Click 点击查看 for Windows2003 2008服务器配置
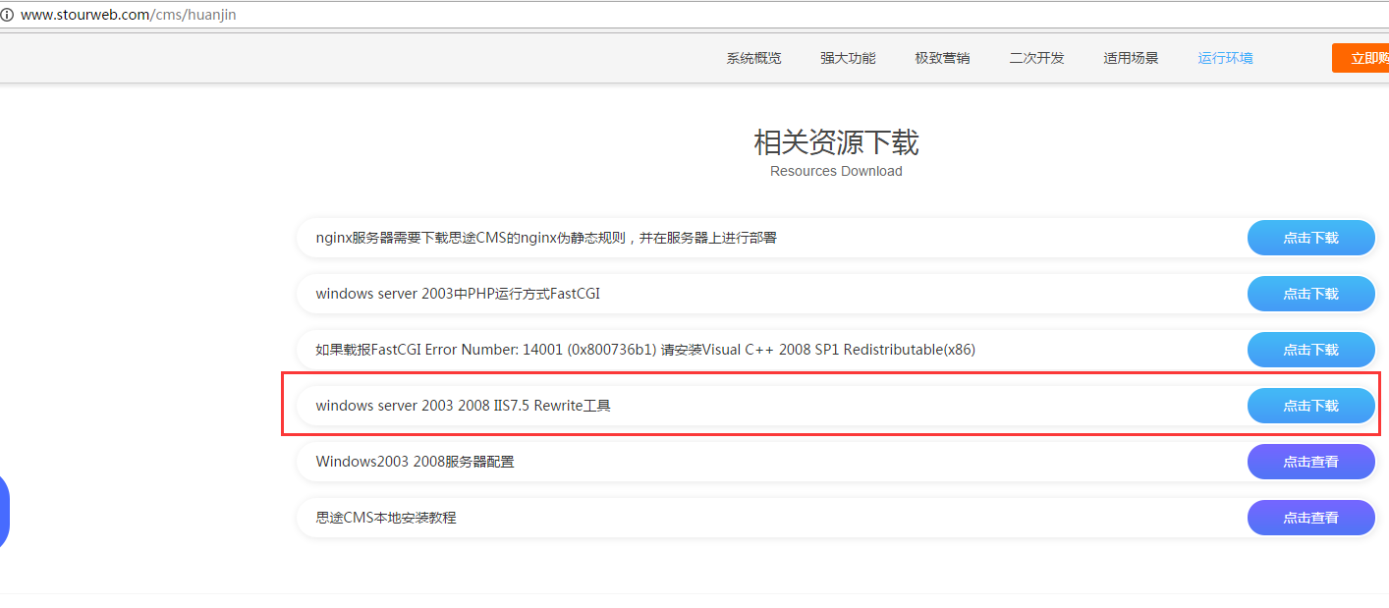 point(1310,462)
